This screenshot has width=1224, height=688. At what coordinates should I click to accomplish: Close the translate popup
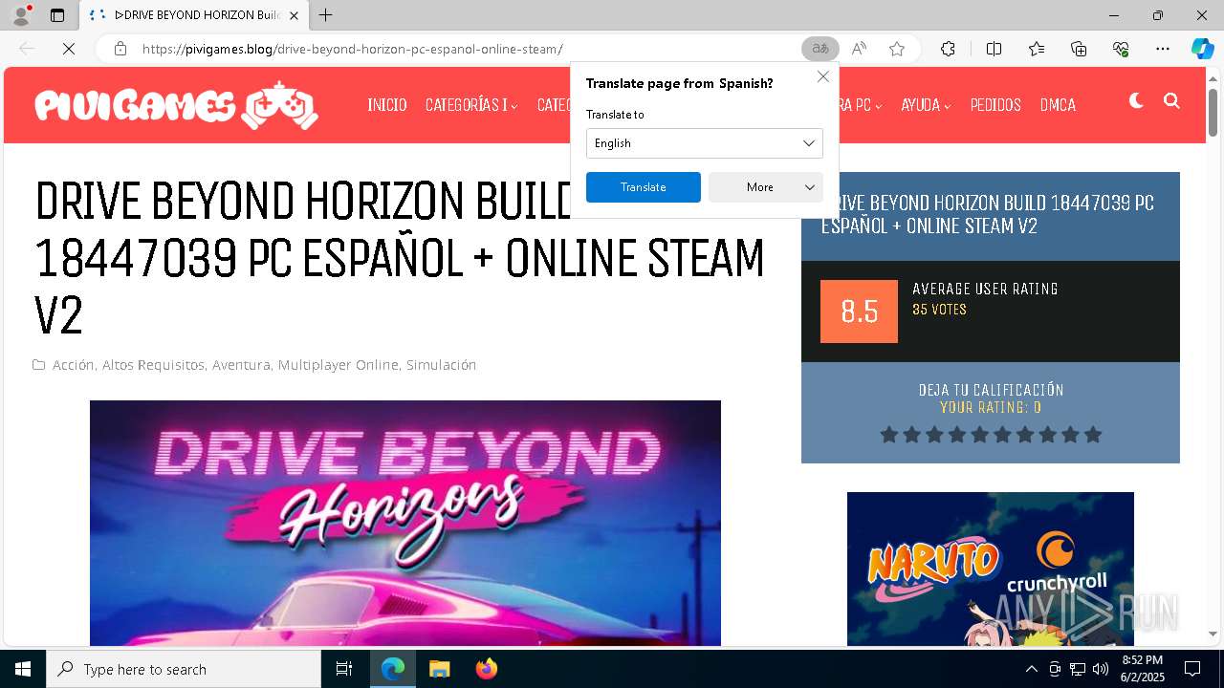(823, 76)
